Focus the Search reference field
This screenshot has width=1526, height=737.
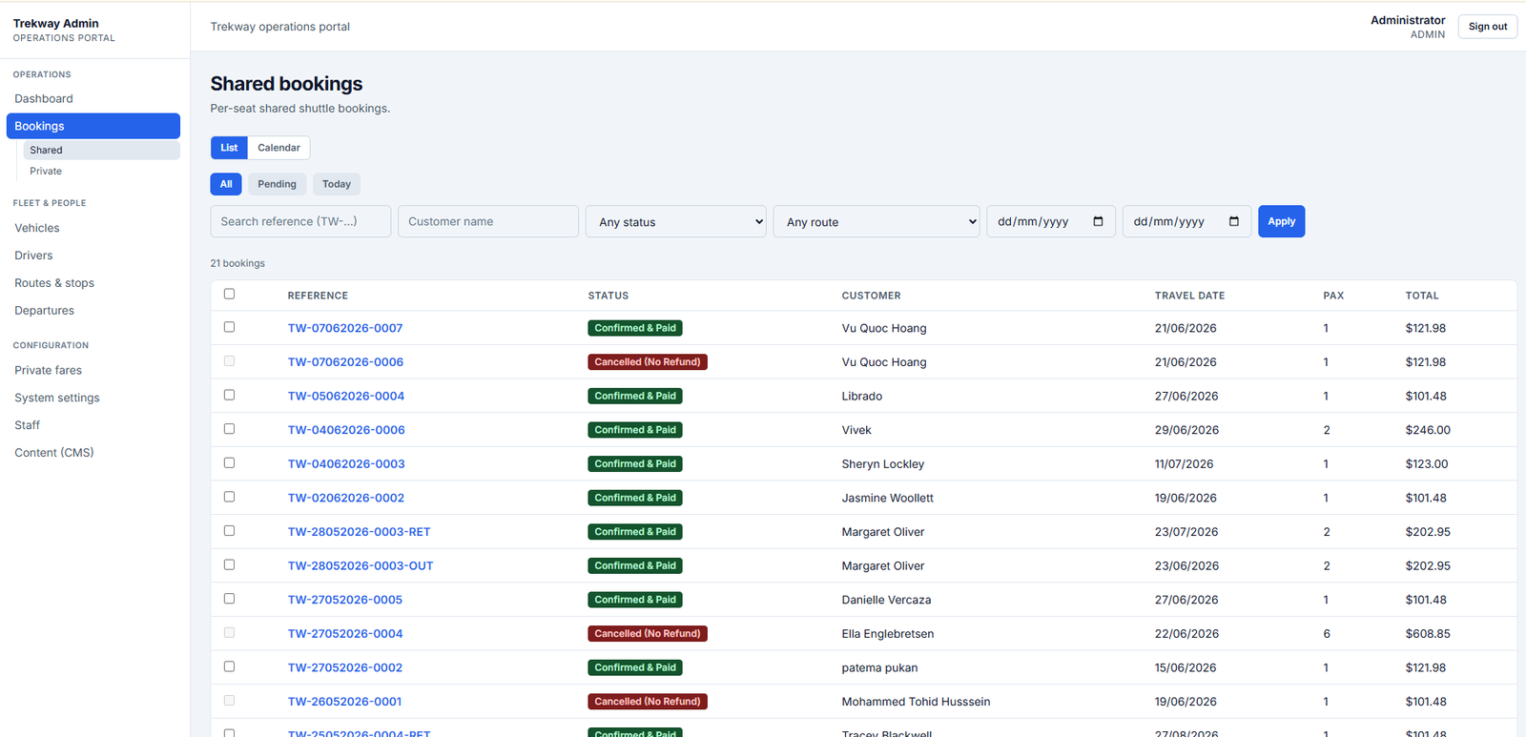coord(300,221)
